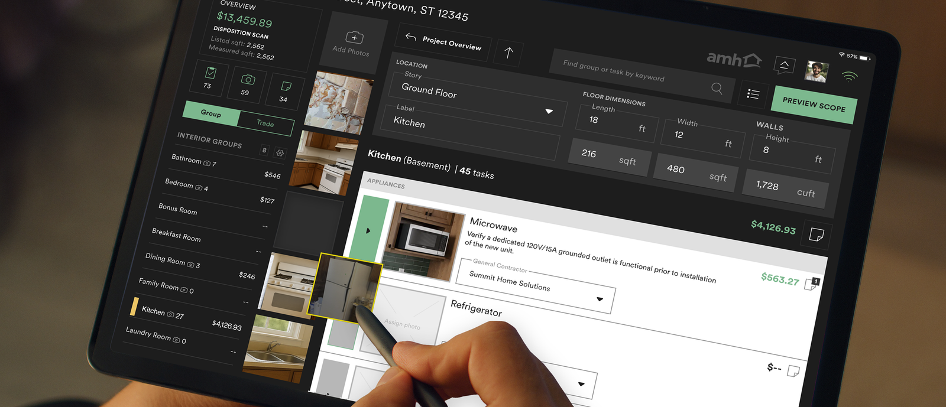The image size is (946, 407).
Task: Click the up arrow button beside Project Overview
Action: 508,53
